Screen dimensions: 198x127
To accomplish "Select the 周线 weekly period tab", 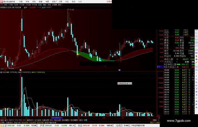I will pyautogui.click(x=45, y=5).
